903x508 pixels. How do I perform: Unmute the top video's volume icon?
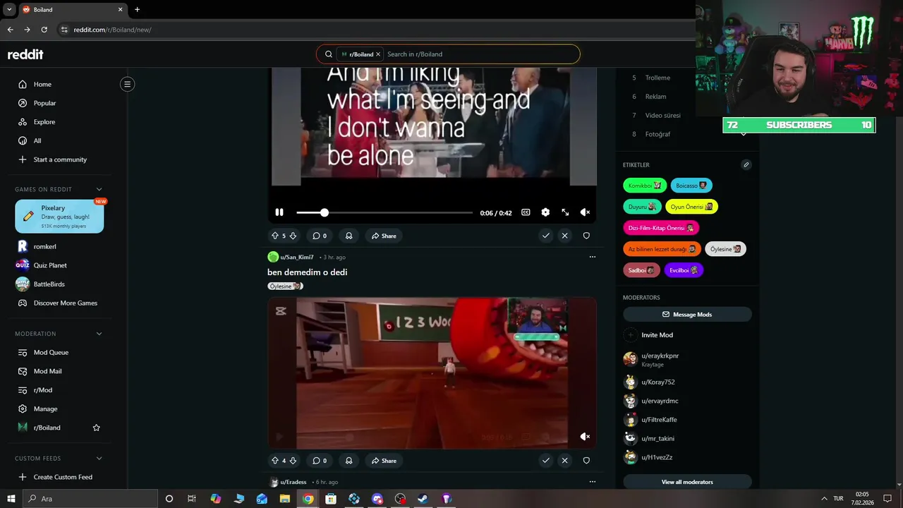[585, 212]
